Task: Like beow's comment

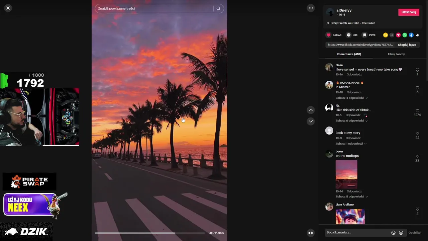Action: coord(417,157)
